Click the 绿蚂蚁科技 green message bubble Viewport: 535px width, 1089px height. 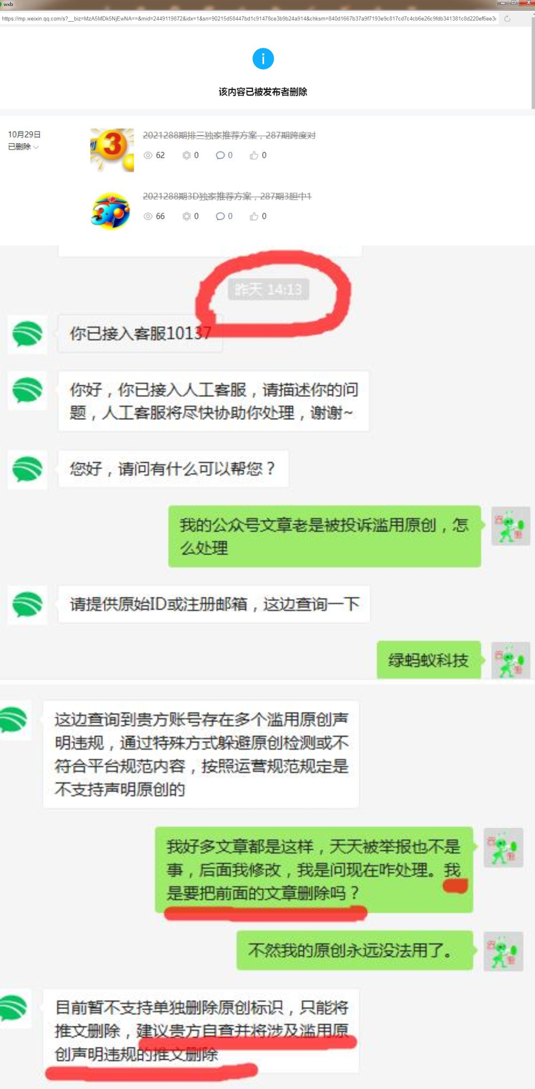pos(428,660)
